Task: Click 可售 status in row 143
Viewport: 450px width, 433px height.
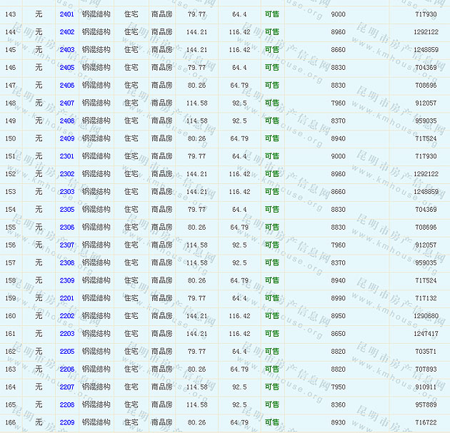Action: (271, 14)
